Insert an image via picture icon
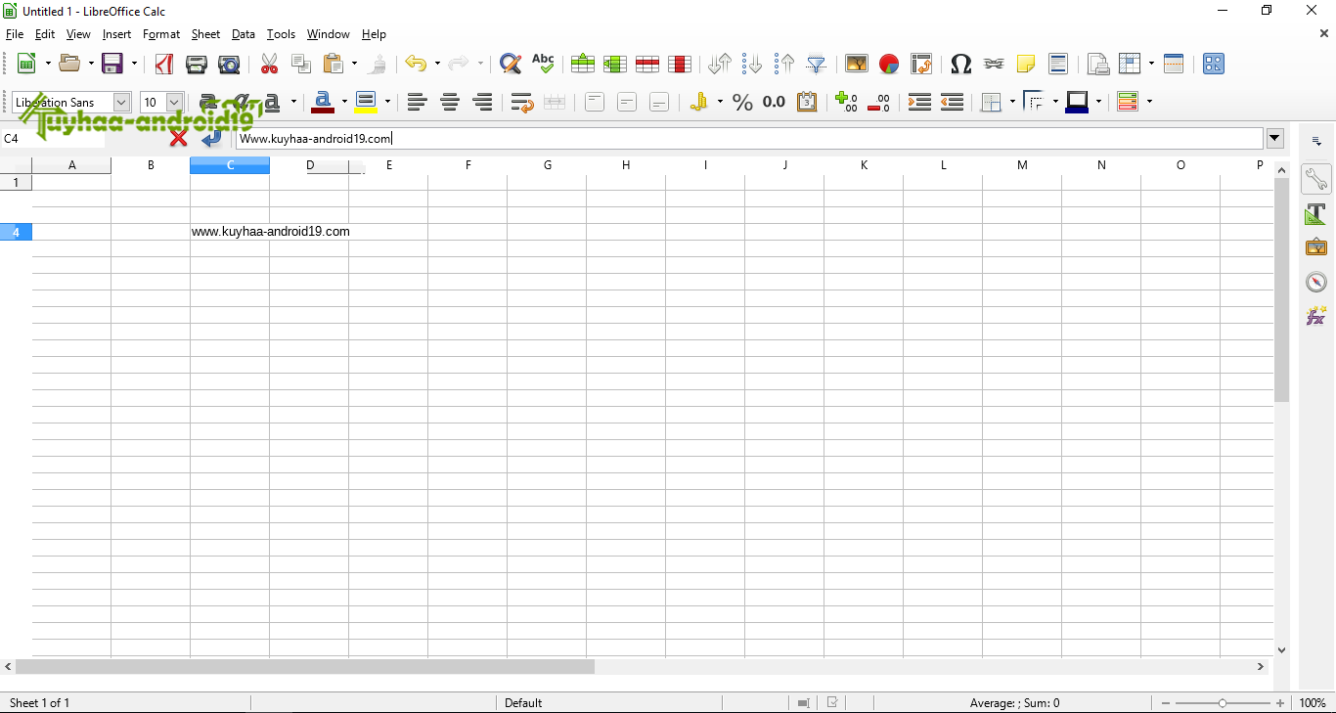This screenshot has height=713, width=1336. coord(857,64)
